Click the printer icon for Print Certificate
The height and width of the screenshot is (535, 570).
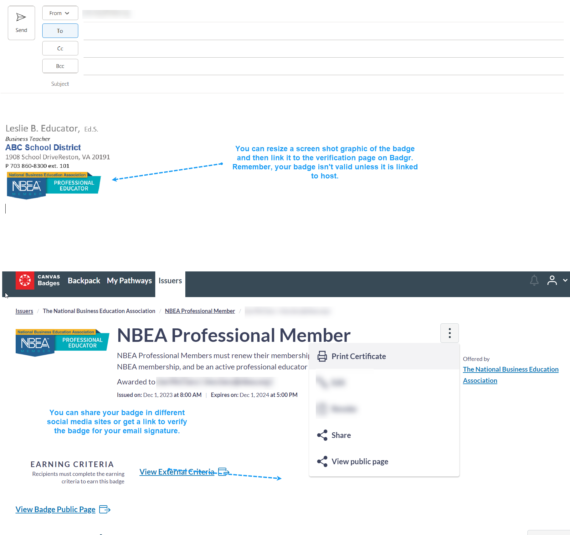(x=322, y=356)
